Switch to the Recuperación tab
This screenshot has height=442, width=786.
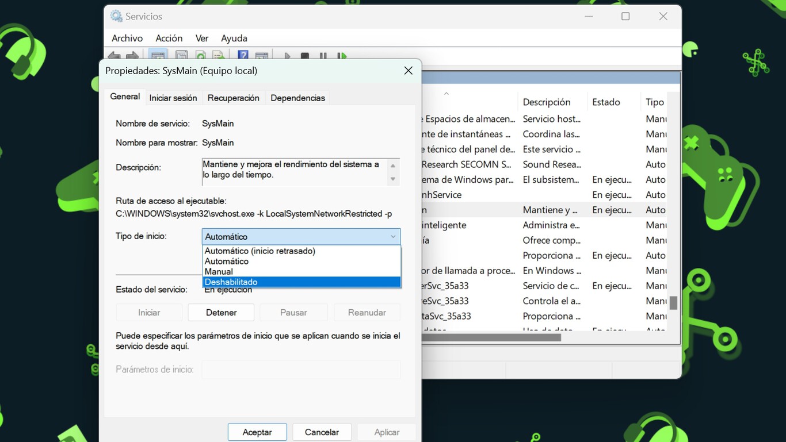coord(233,98)
